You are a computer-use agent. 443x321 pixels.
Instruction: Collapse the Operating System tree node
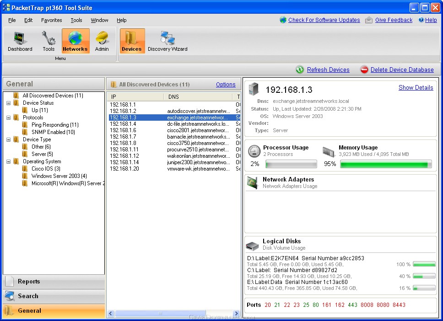point(9,161)
